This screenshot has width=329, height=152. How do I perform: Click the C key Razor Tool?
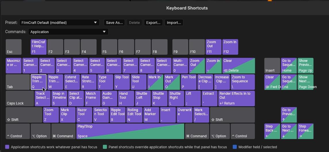coord(84,115)
